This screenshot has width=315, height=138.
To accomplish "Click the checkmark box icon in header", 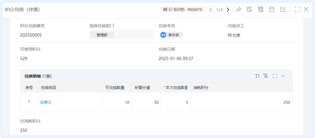I will click(283, 9).
